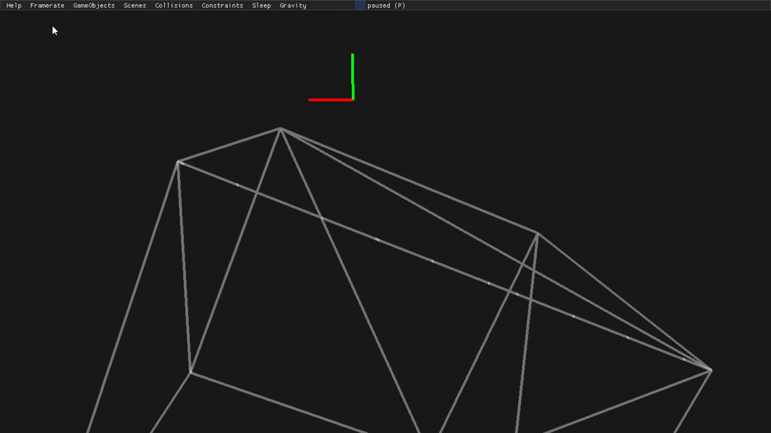This screenshot has height=433, width=771.
Task: Expand the Collisions menu
Action: tap(174, 5)
